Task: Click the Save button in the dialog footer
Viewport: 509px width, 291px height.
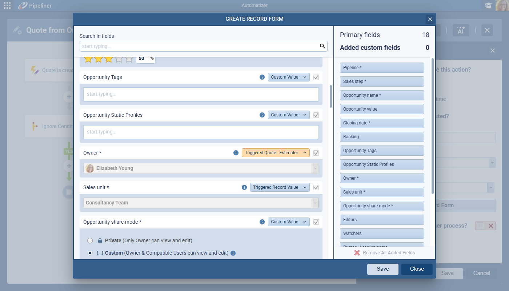Action: point(382,269)
